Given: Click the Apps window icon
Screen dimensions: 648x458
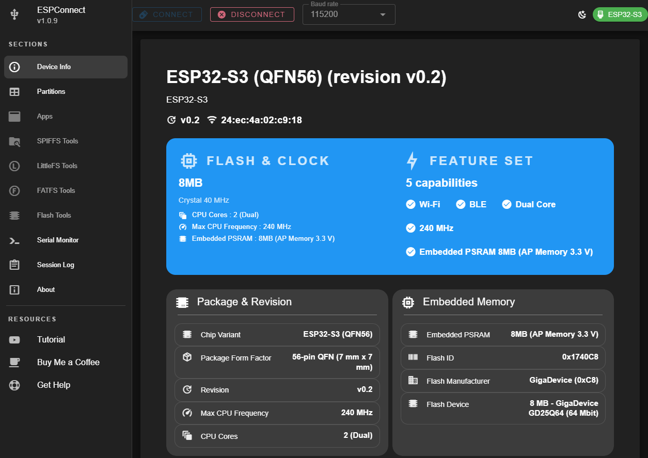Looking at the screenshot, I should pos(14,117).
